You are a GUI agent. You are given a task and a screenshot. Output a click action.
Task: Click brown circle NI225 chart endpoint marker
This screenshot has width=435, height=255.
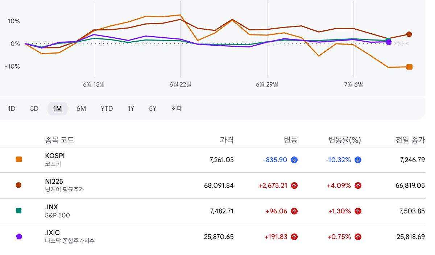(x=409, y=34)
